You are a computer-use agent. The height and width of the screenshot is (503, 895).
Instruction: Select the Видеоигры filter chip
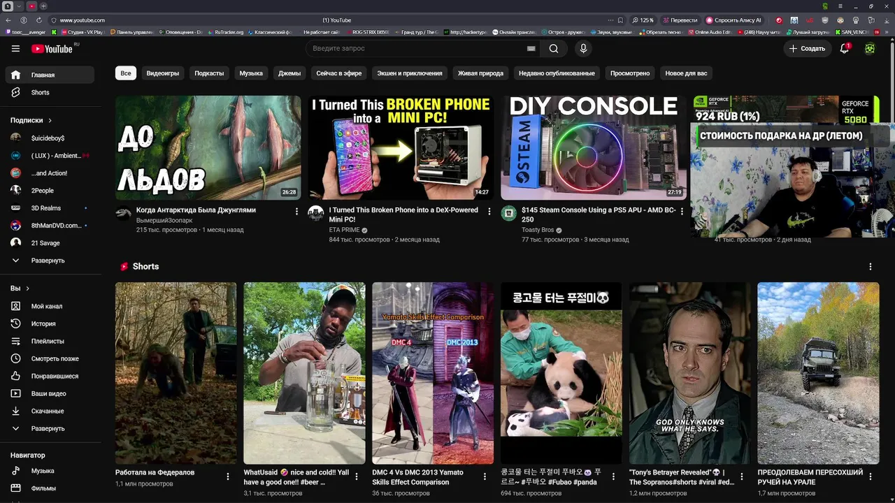pos(163,73)
